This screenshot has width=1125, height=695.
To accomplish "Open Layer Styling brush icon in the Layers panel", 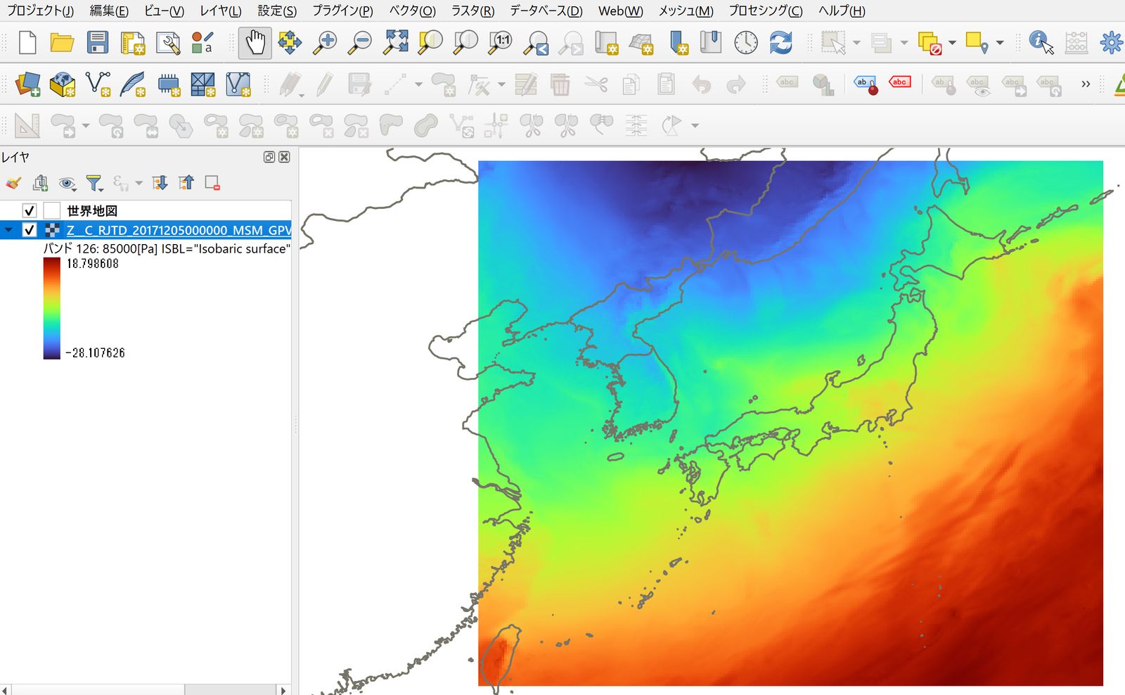I will pyautogui.click(x=13, y=184).
